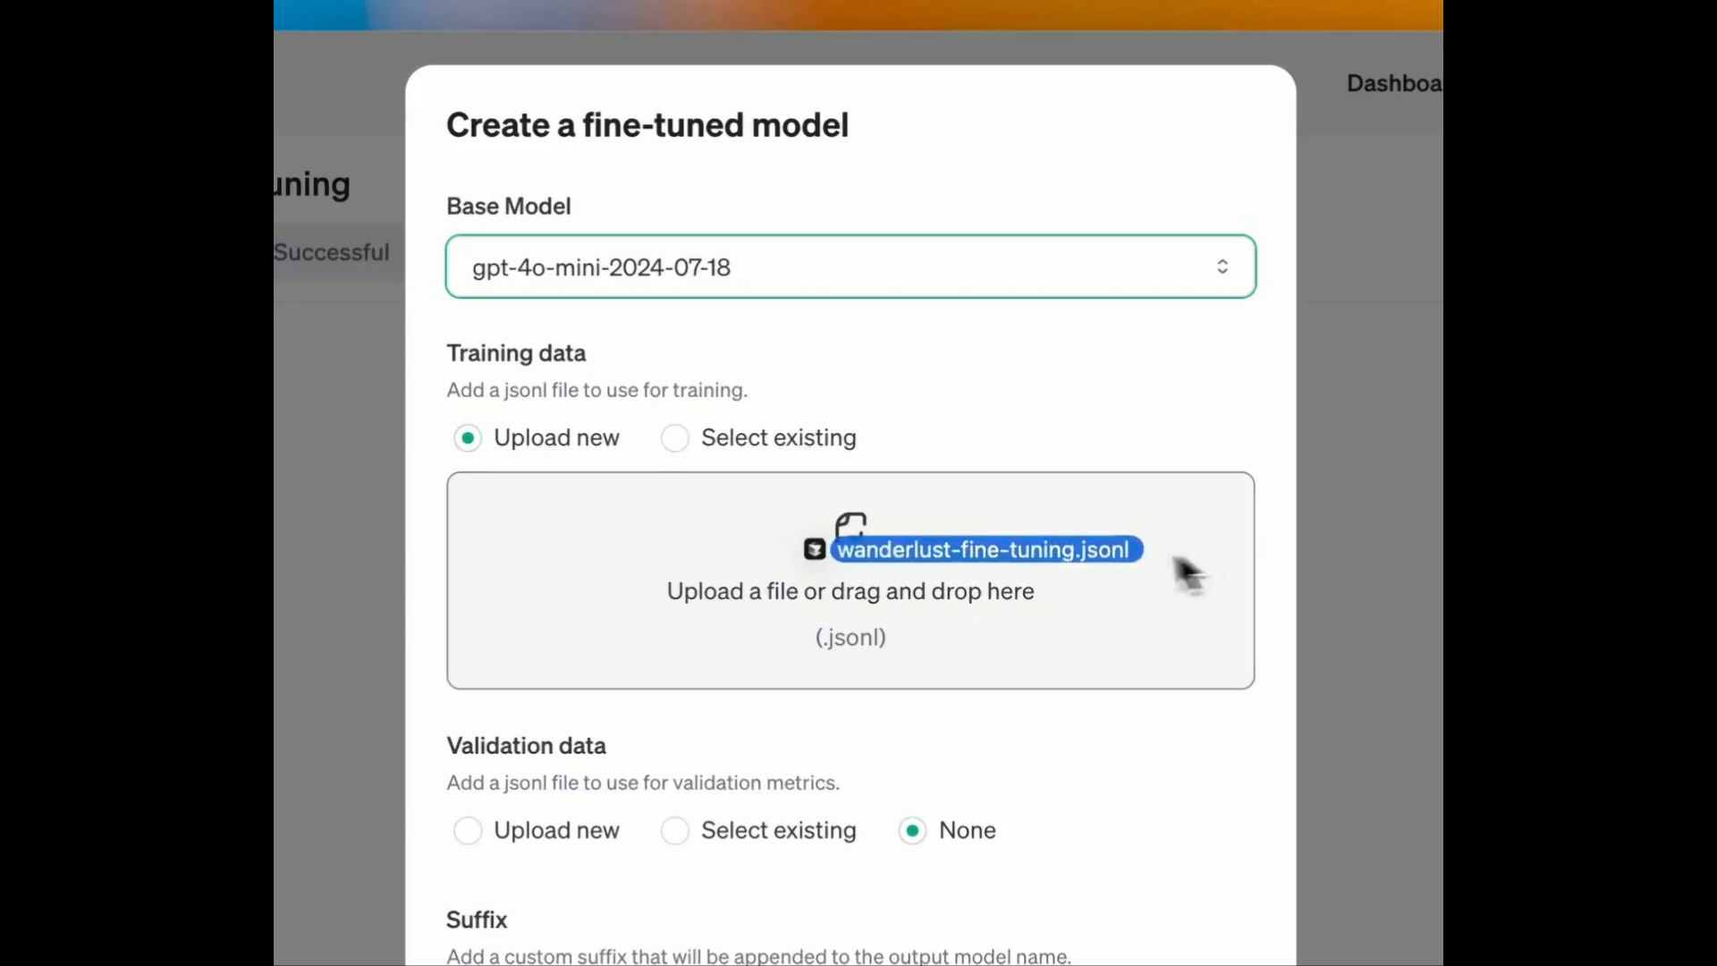
Task: Click the Suffix section label
Action: coord(477,919)
